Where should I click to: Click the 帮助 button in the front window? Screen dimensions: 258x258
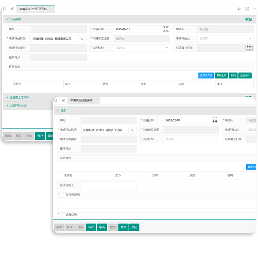(x=123, y=227)
